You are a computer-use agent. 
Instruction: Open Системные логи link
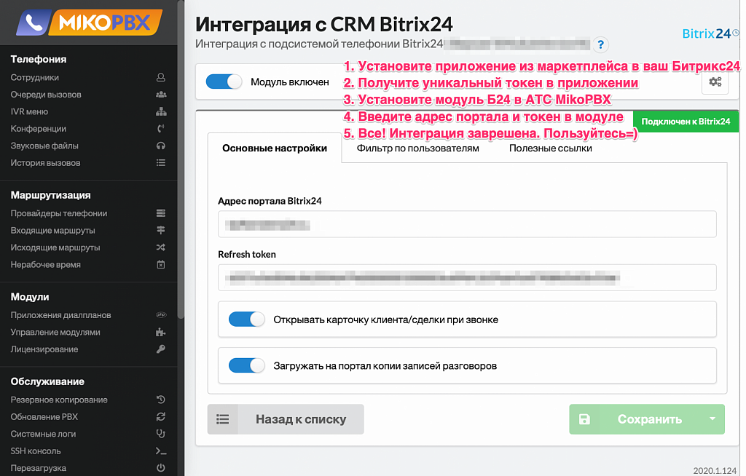click(x=43, y=434)
